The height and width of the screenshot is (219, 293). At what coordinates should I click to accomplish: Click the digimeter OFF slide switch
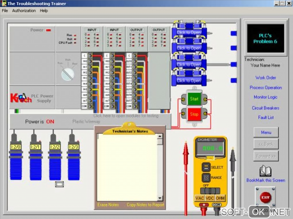(x=210, y=191)
